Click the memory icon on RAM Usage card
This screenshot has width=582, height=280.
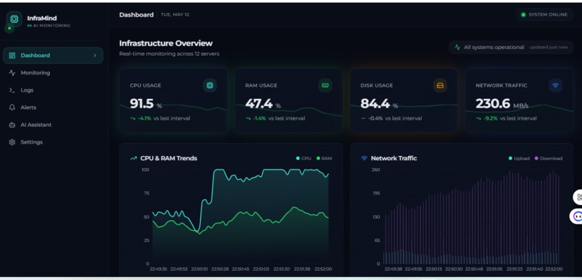[x=325, y=85]
